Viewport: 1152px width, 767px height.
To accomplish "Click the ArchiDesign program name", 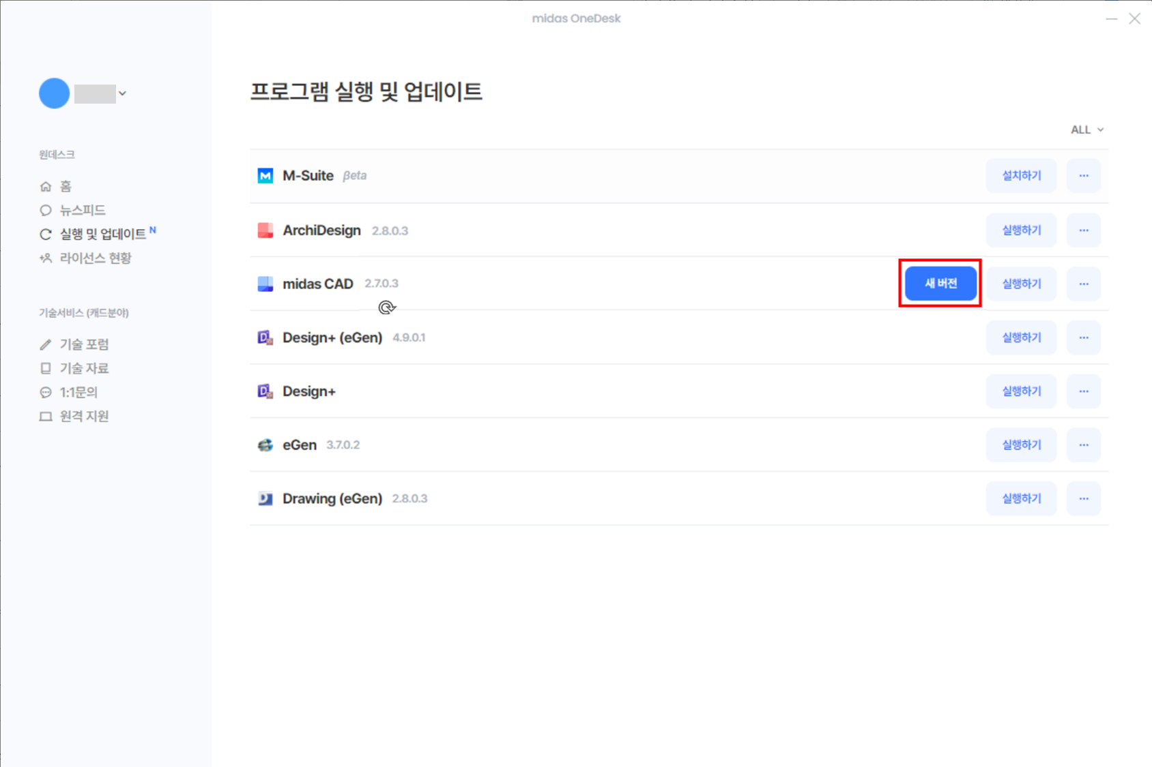I will point(321,230).
